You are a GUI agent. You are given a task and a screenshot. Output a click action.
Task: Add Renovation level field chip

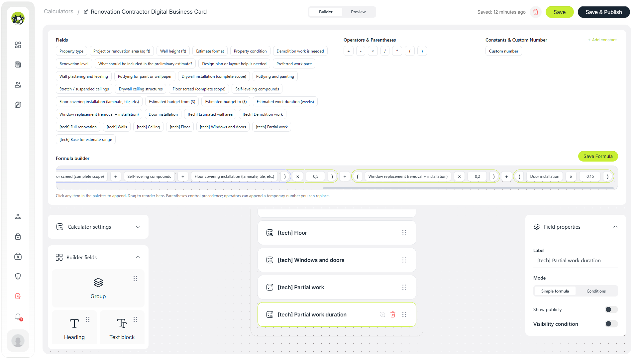click(x=74, y=64)
